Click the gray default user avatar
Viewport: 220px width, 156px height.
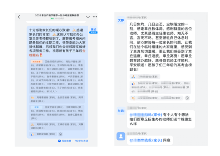[x=121, y=136]
